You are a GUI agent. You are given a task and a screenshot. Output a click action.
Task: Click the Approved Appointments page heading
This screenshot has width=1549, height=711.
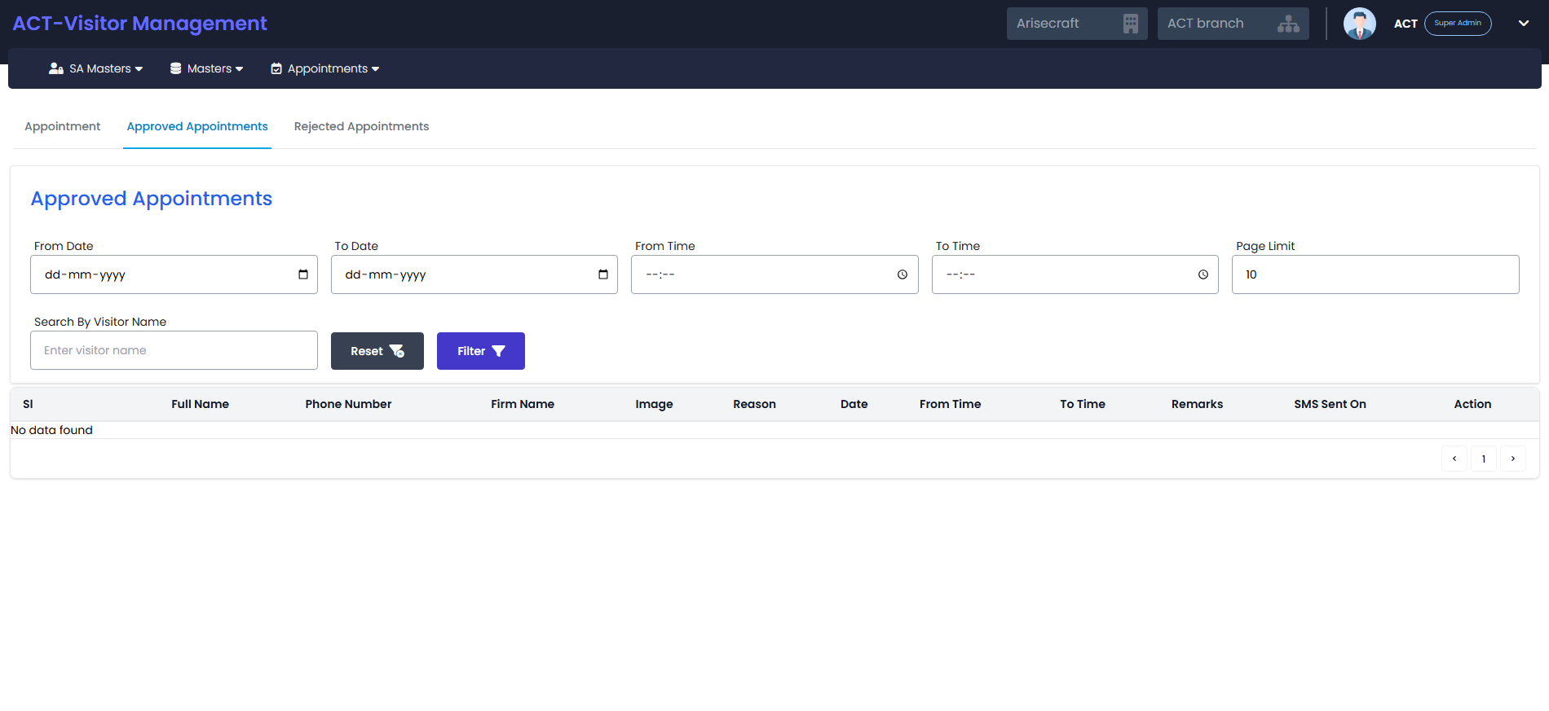(x=152, y=199)
